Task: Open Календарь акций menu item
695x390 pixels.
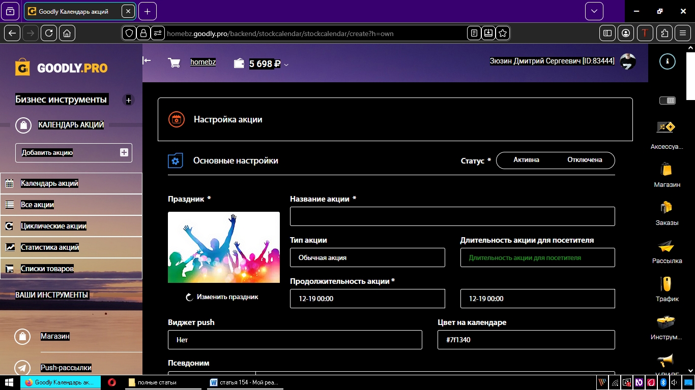Action: pyautogui.click(x=49, y=183)
